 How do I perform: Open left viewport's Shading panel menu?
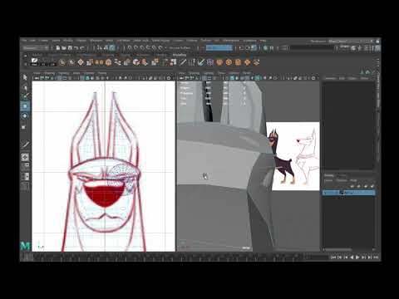[50, 73]
